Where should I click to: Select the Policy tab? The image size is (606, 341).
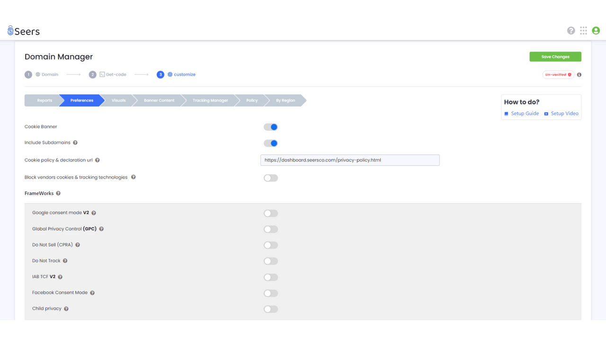coord(252,100)
